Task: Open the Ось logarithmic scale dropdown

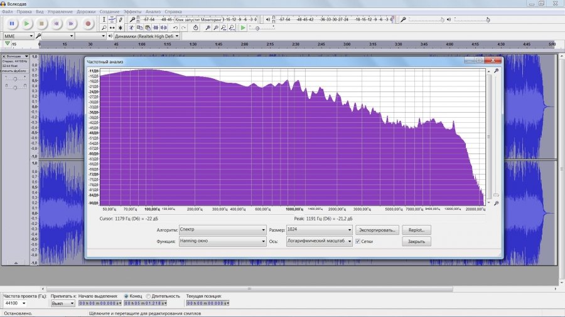Action: (x=319, y=241)
